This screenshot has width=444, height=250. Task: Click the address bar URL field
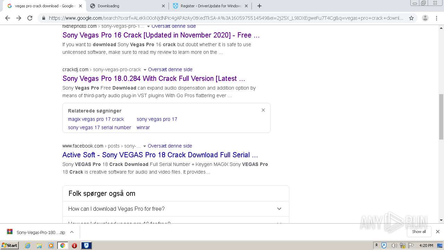[225, 18]
